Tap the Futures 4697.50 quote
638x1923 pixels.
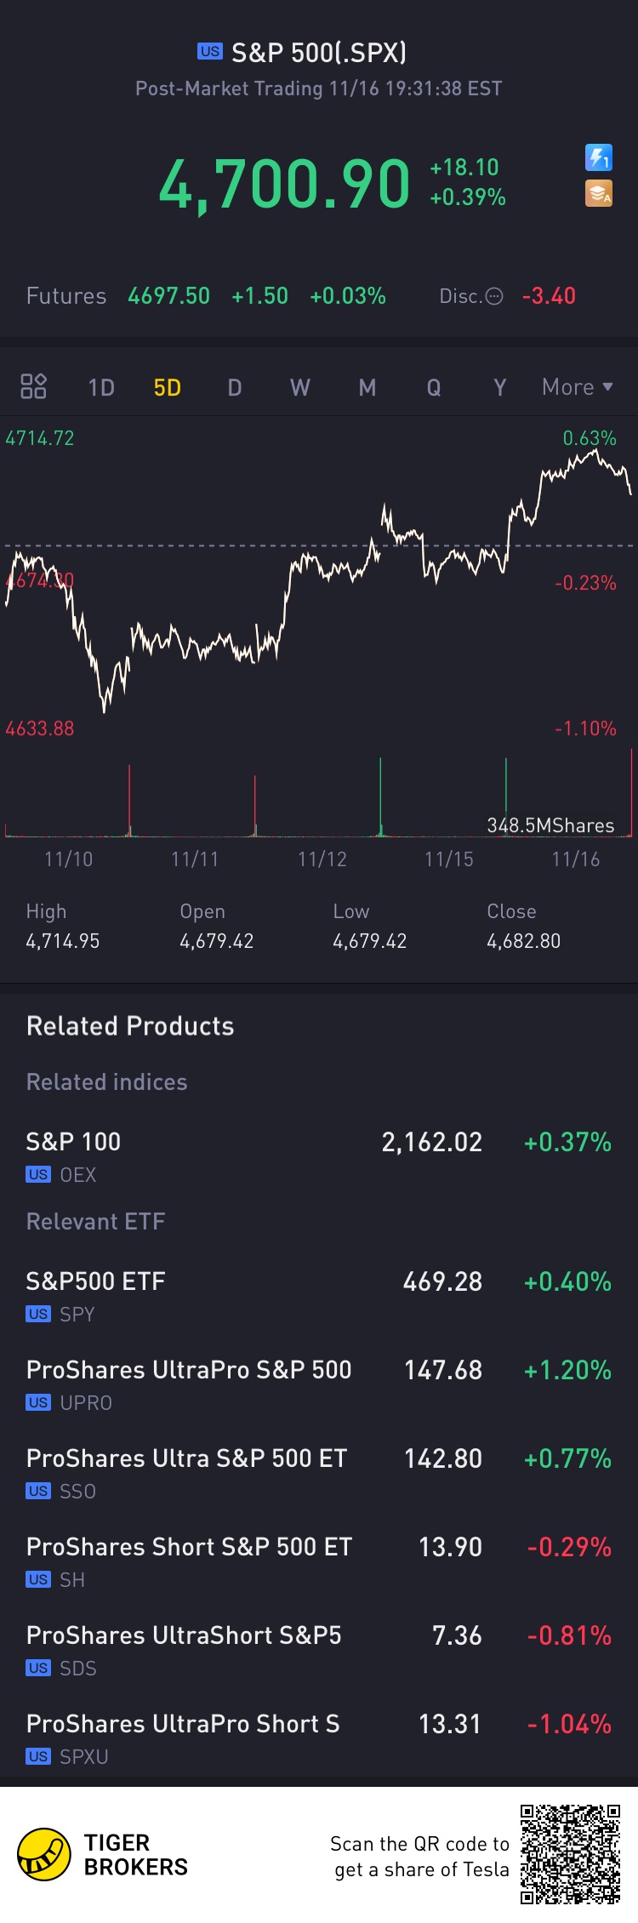click(x=168, y=296)
